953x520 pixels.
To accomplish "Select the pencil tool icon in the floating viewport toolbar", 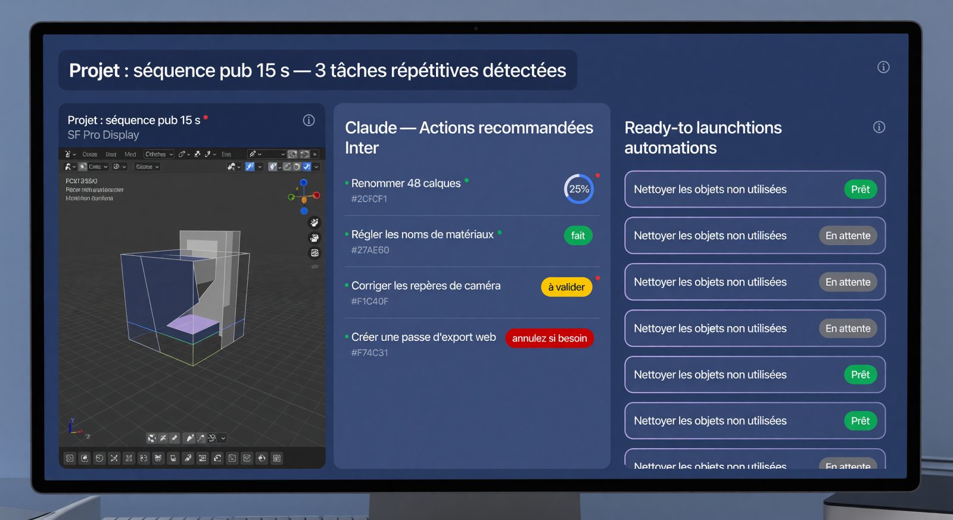I will tap(190, 438).
